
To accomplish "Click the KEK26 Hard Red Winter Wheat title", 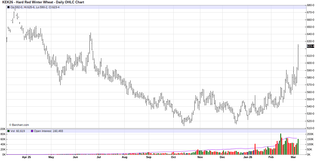I will coord(43,2).
